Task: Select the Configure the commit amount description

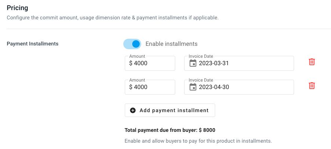Action: (x=112, y=18)
